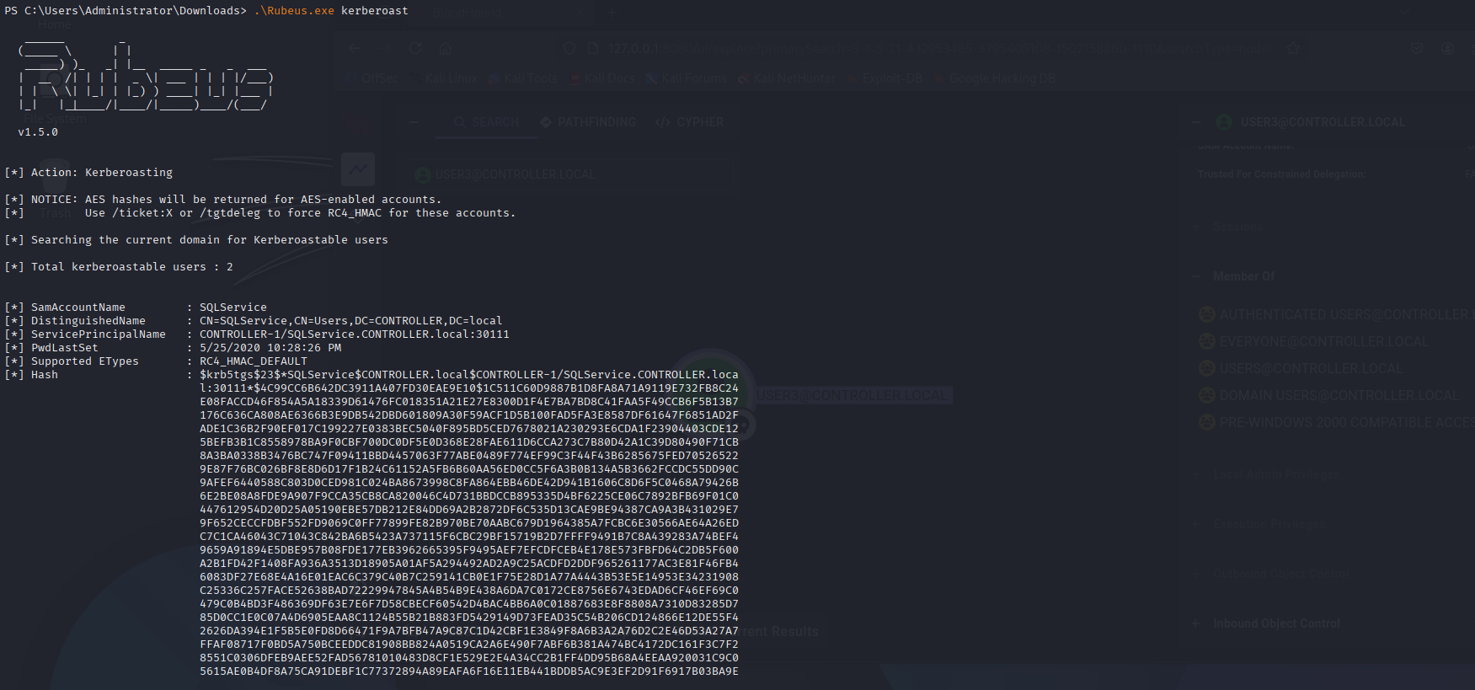Screen dimensions: 1475x690
Task: Collapse the USER3 node info panel
Action: pyautogui.click(x=1195, y=122)
